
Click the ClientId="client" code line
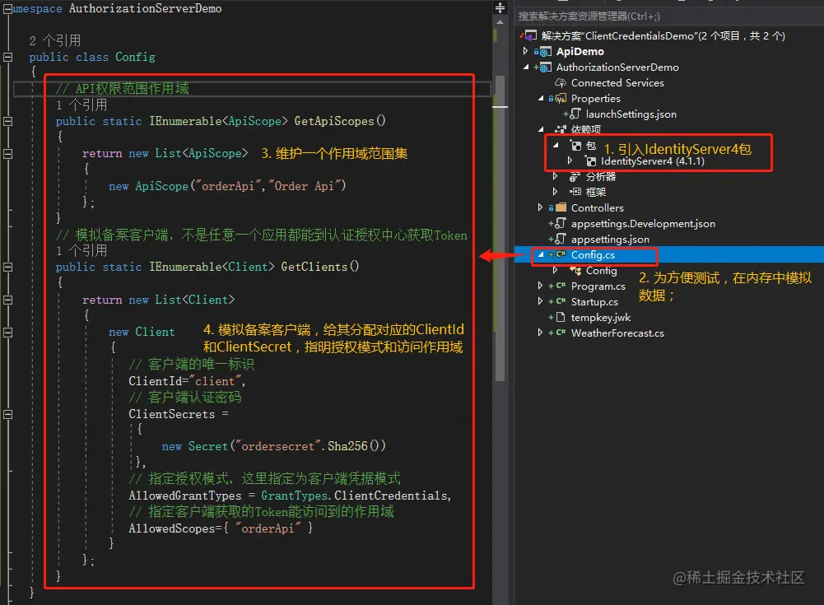(x=187, y=381)
